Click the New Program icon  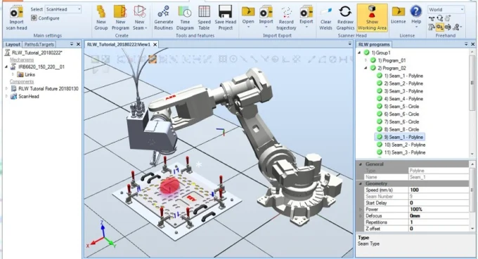pos(120,12)
